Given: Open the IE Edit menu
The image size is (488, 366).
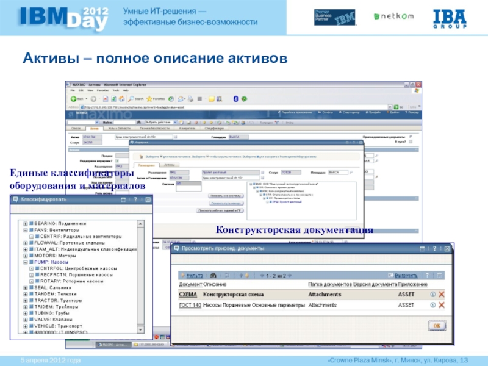Looking at the screenshot, I should pos(81,90).
